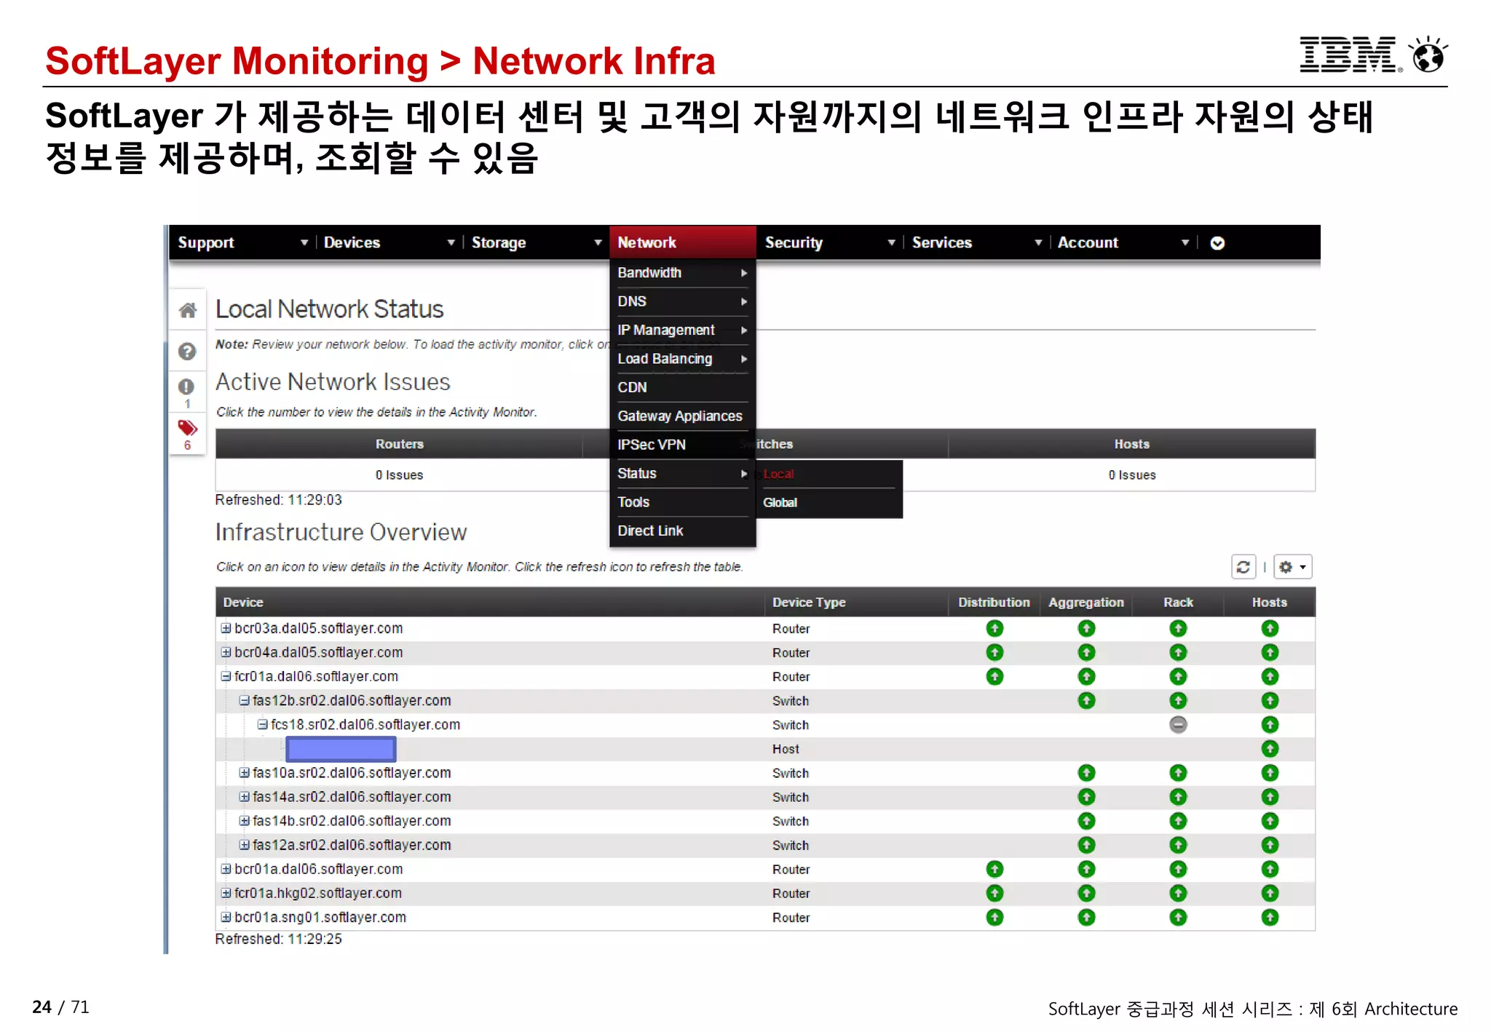The width and height of the screenshot is (1491, 1032).
Task: Collapse fcr01a.dal06.softlayer.com tree node
Action: click(226, 676)
